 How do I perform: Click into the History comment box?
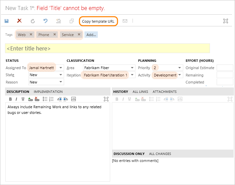[x=173, y=126]
